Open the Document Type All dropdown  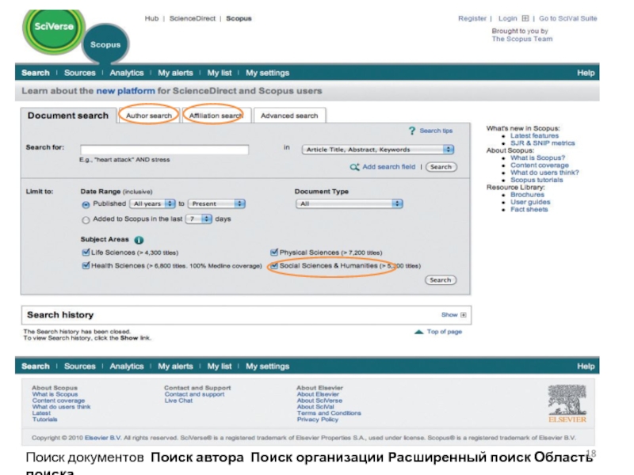[x=349, y=203]
